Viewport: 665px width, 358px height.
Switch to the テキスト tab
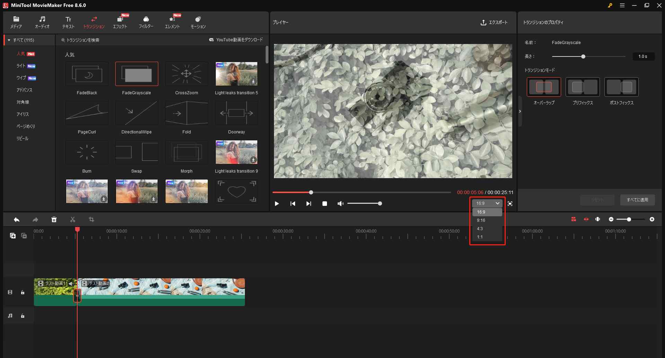[x=68, y=22]
